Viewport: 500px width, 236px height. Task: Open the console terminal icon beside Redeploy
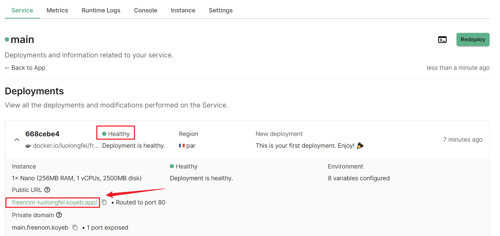pyautogui.click(x=442, y=40)
